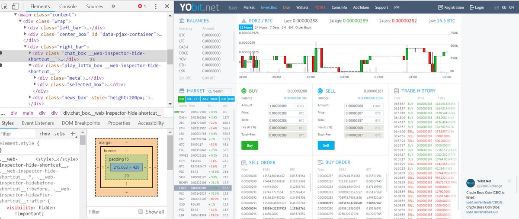Filter market list by ETH
519x219 pixels.
pyautogui.click(x=196, y=99)
